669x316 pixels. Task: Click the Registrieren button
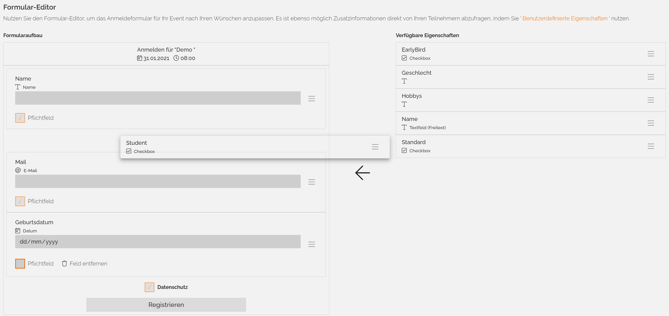[166, 305]
